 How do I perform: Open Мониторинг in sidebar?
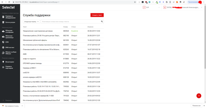[x=8, y=62]
